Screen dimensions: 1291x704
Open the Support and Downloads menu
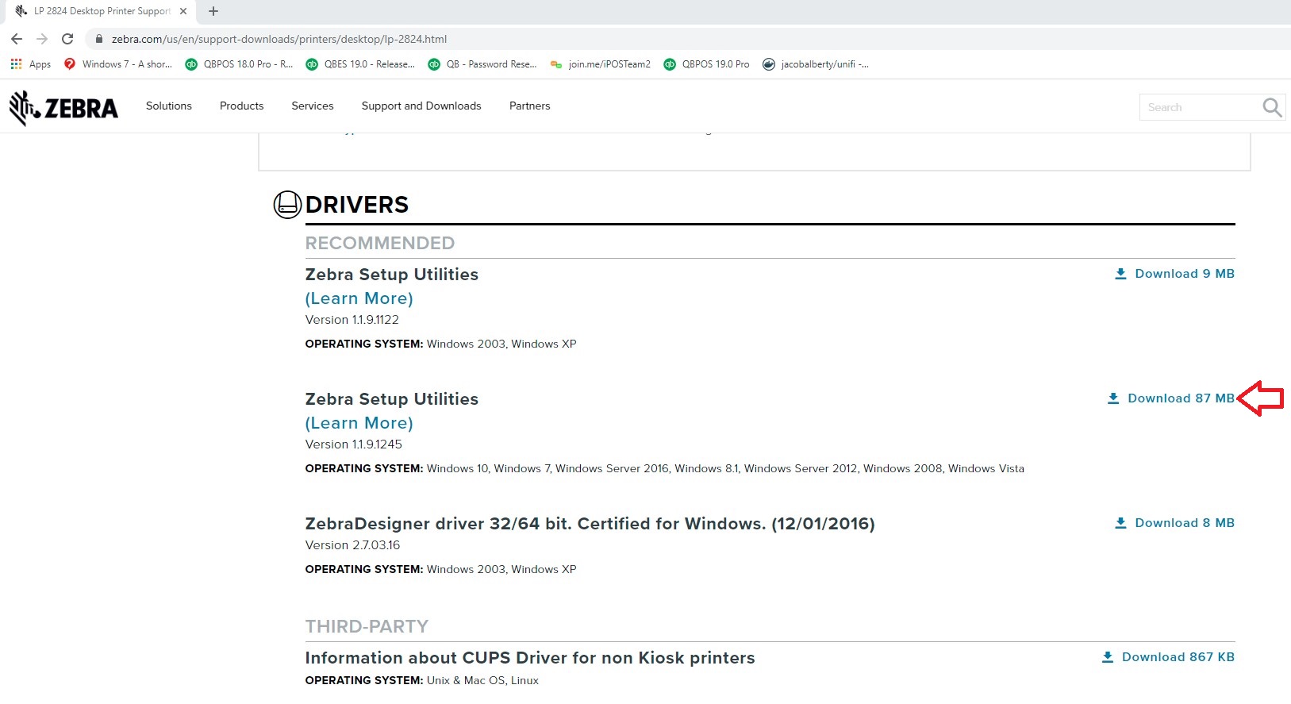[x=421, y=106]
